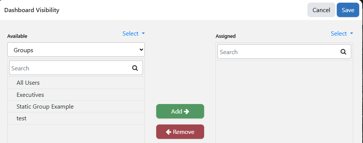Image resolution: width=363 pixels, height=143 pixels.
Task: Open the Groups dropdown chevron
Action: 141,50
